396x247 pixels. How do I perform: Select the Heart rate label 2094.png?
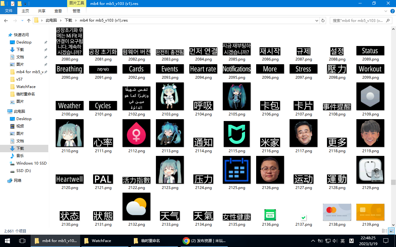(203, 69)
